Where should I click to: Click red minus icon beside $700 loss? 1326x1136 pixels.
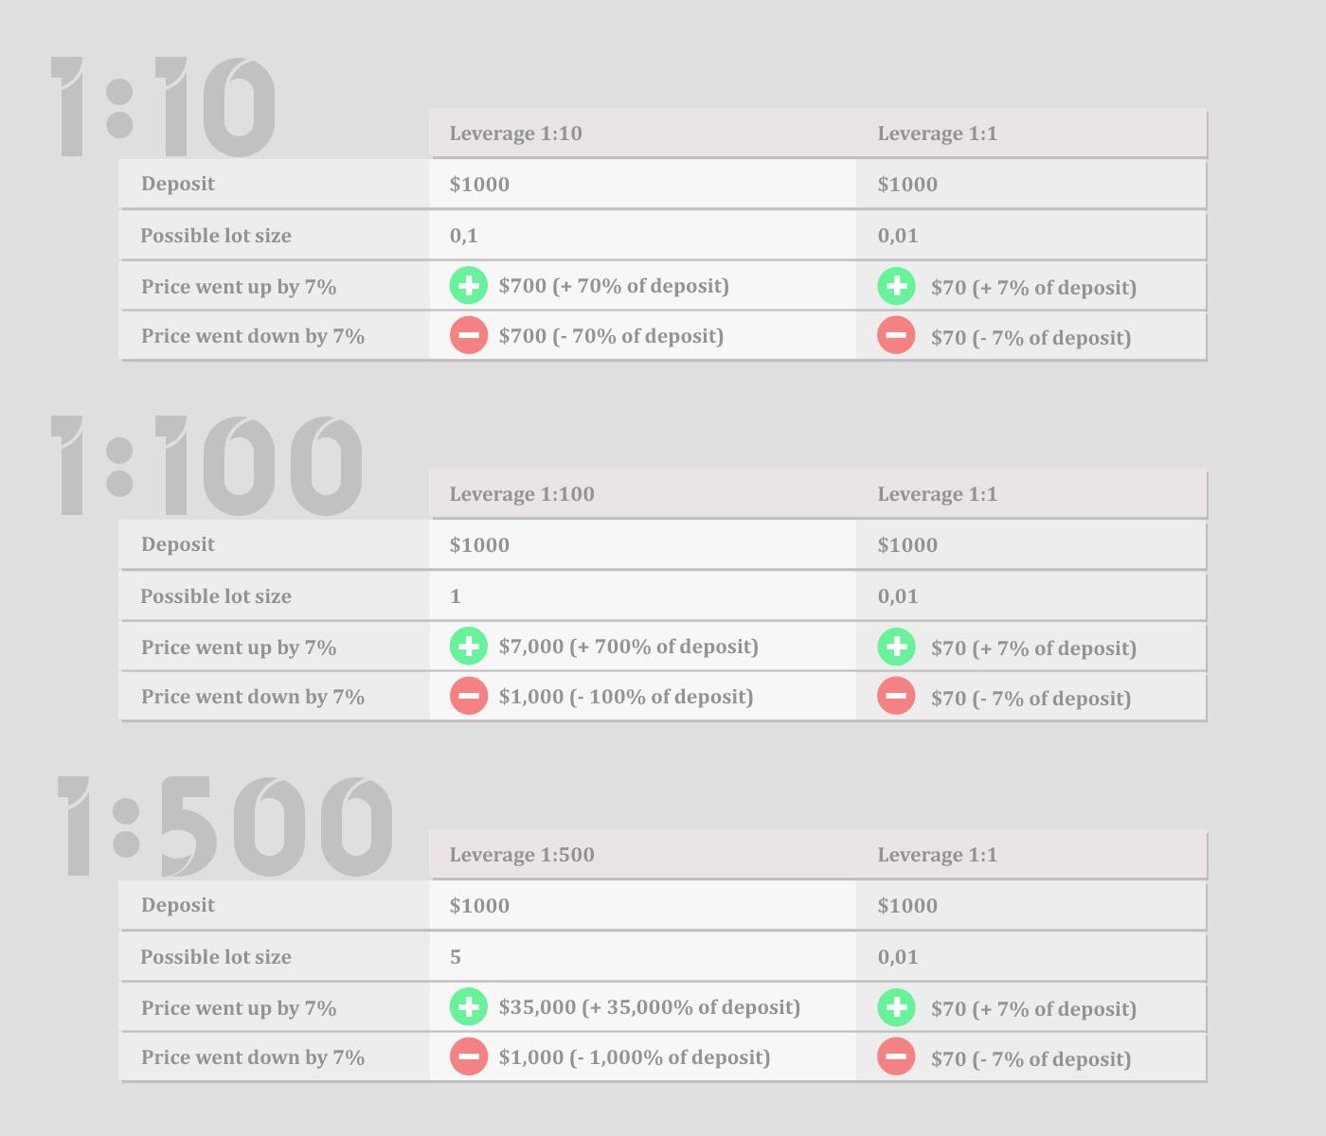[x=469, y=335]
